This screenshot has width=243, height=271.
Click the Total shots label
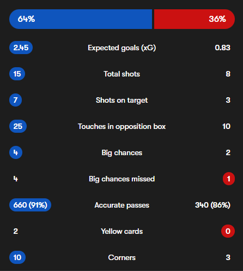[122, 74]
